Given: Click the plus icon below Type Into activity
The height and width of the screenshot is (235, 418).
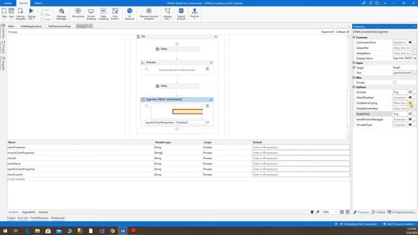Looking at the screenshot, I should point(177,129).
